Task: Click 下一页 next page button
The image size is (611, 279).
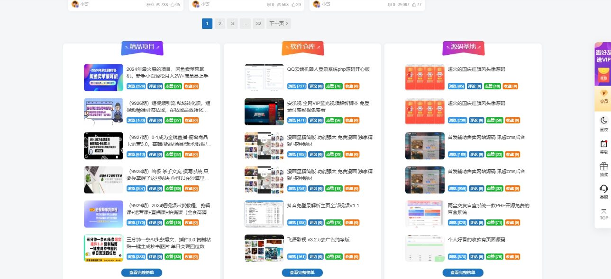Action: point(278,24)
